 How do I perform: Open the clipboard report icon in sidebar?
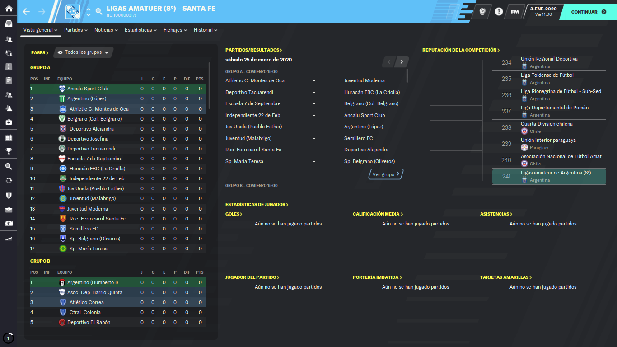coord(8,80)
